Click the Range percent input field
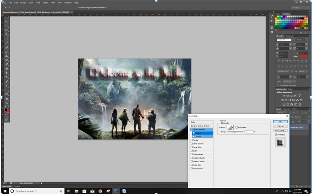Image resolution: width=312 pixels, height=194 pixels. (249, 132)
